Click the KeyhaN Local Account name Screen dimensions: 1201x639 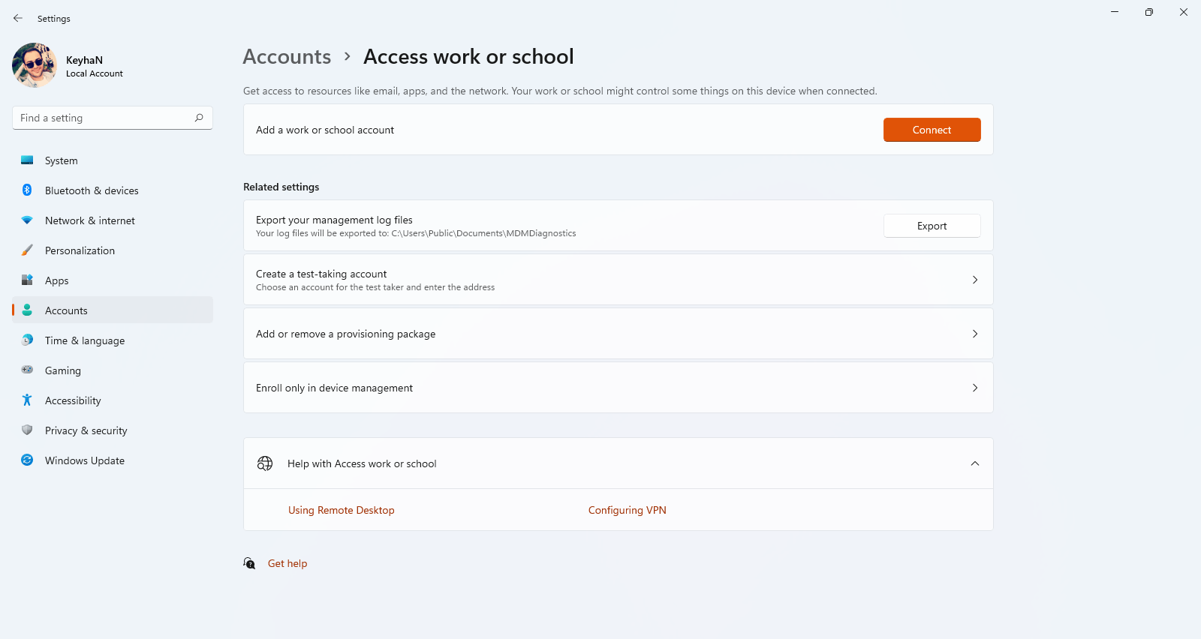(95, 66)
